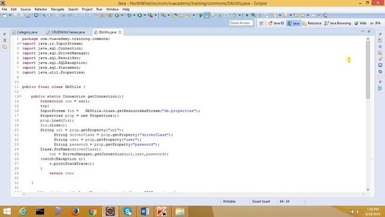Click the Open Type icon
The image size is (385, 217).
click(x=175, y=15)
